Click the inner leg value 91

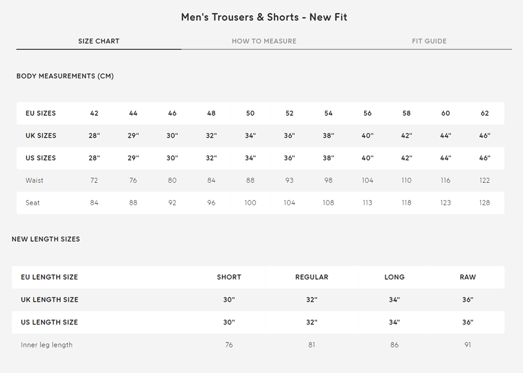[x=468, y=344]
